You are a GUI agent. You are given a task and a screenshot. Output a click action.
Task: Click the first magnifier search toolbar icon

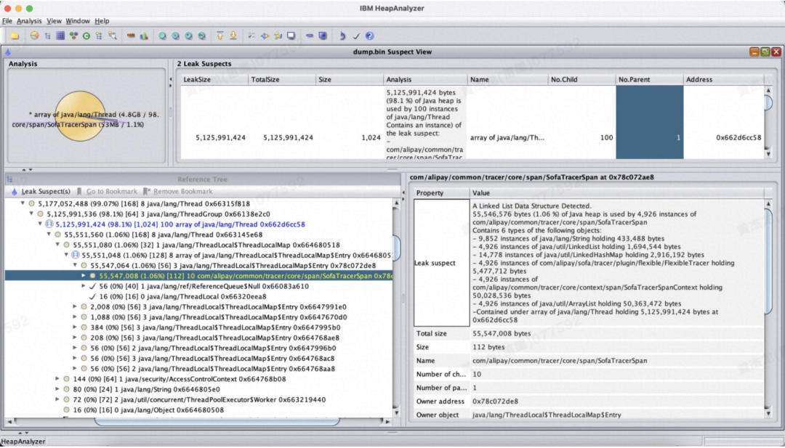tap(163, 35)
